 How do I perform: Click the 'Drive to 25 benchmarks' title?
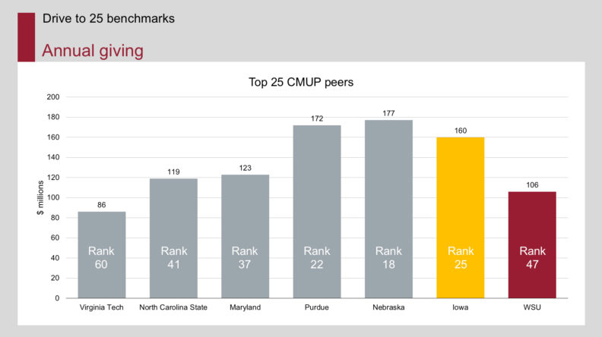coord(108,18)
